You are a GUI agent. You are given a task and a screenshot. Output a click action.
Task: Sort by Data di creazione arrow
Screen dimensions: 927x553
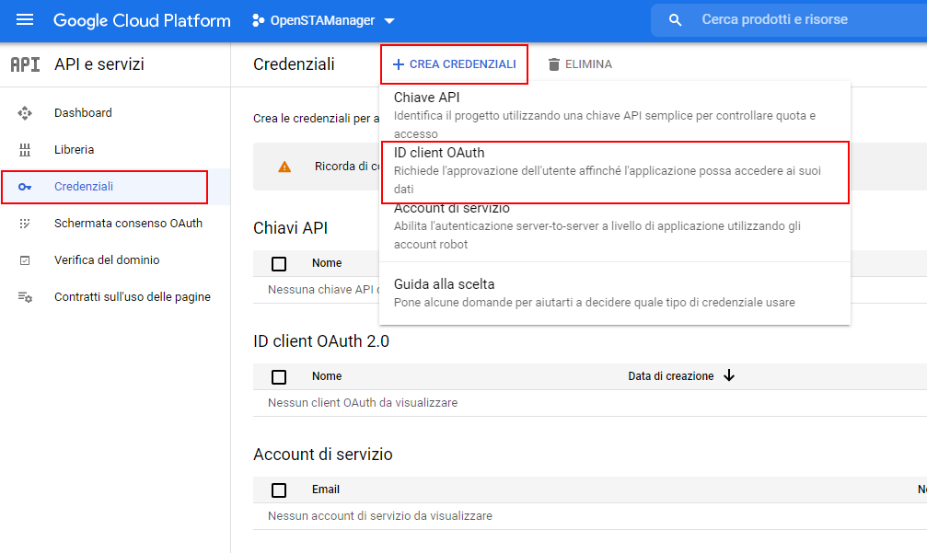729,375
